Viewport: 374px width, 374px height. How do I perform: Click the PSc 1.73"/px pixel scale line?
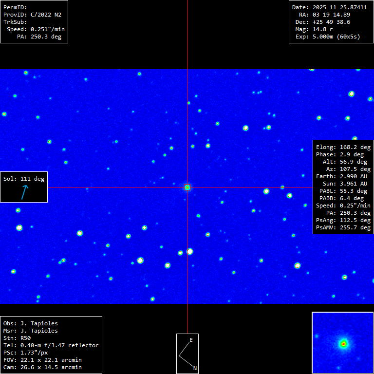(27, 353)
